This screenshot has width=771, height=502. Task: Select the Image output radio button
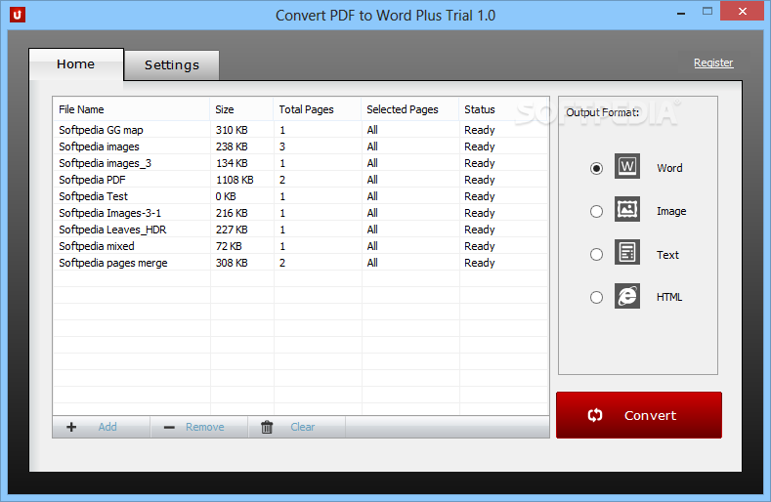pyautogui.click(x=596, y=211)
